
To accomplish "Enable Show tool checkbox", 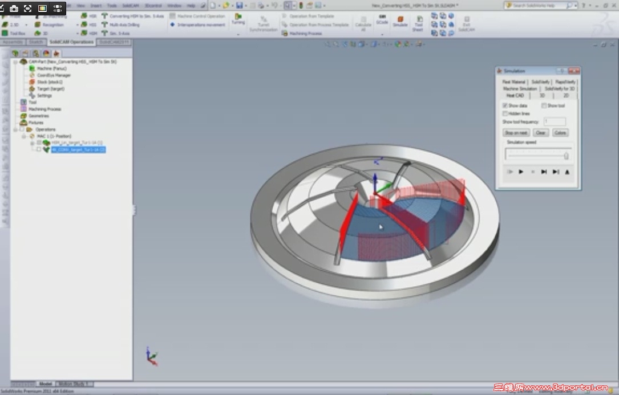I will pos(544,105).
